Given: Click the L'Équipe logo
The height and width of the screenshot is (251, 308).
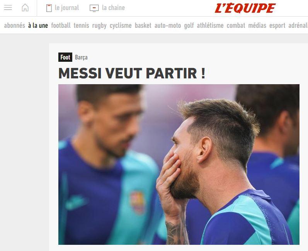Looking at the screenshot, I should (x=245, y=8).
